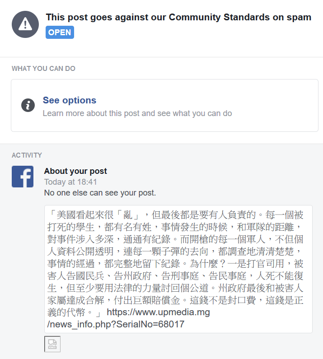323x359 pixels.
Task: Click inside the quoted Chinese post text box
Action: [178, 269]
